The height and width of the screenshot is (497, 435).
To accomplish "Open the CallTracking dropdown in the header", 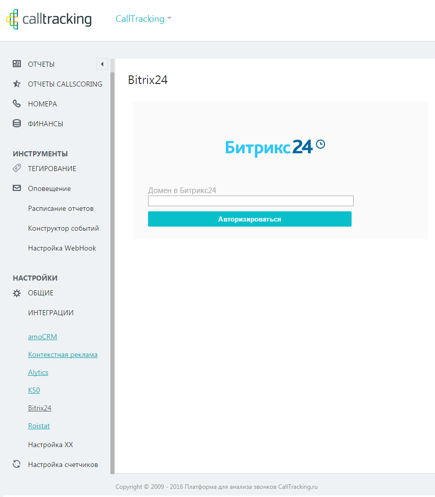I will pyautogui.click(x=143, y=19).
